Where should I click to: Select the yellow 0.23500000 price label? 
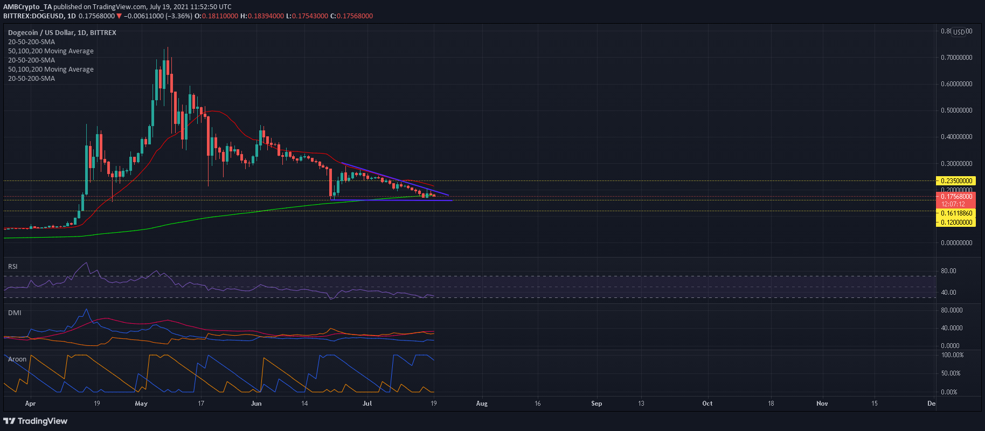(x=956, y=181)
